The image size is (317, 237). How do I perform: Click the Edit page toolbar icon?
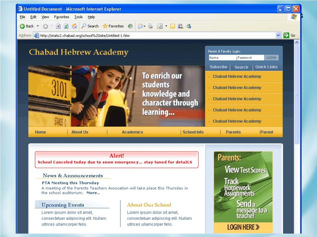click(x=160, y=26)
